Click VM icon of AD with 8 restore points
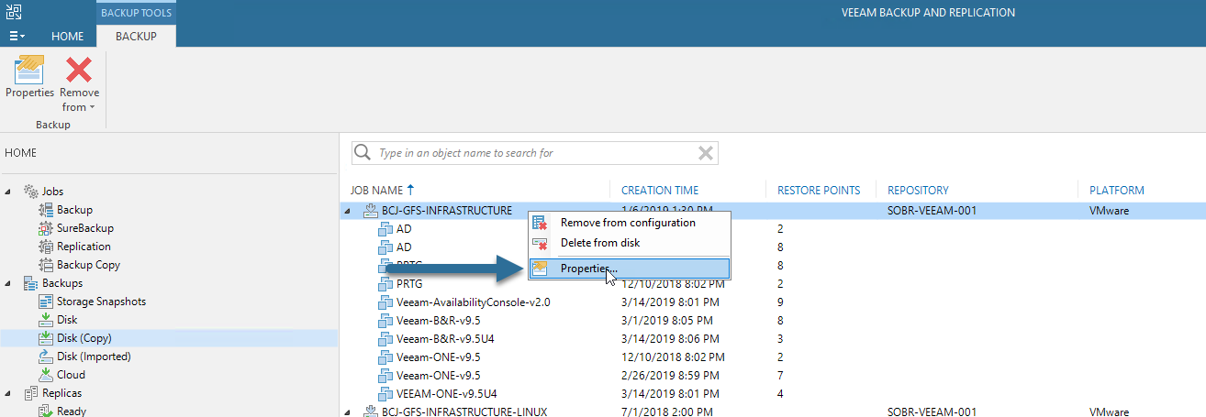 [x=385, y=247]
